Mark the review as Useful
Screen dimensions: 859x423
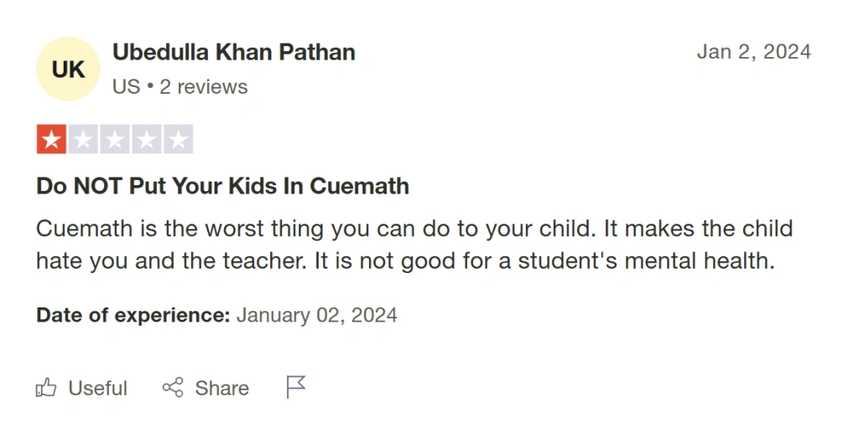(81, 388)
